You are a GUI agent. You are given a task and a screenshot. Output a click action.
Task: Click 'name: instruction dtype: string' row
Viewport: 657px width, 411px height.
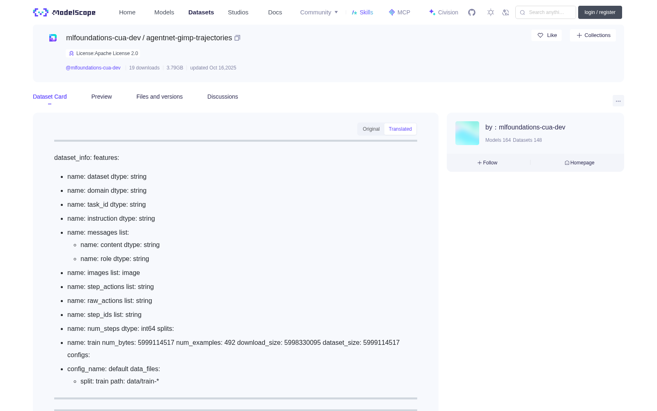click(111, 219)
